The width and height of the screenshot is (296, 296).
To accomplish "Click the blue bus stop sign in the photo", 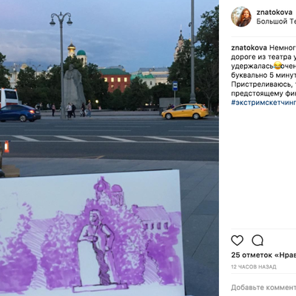I will pos(175,86).
